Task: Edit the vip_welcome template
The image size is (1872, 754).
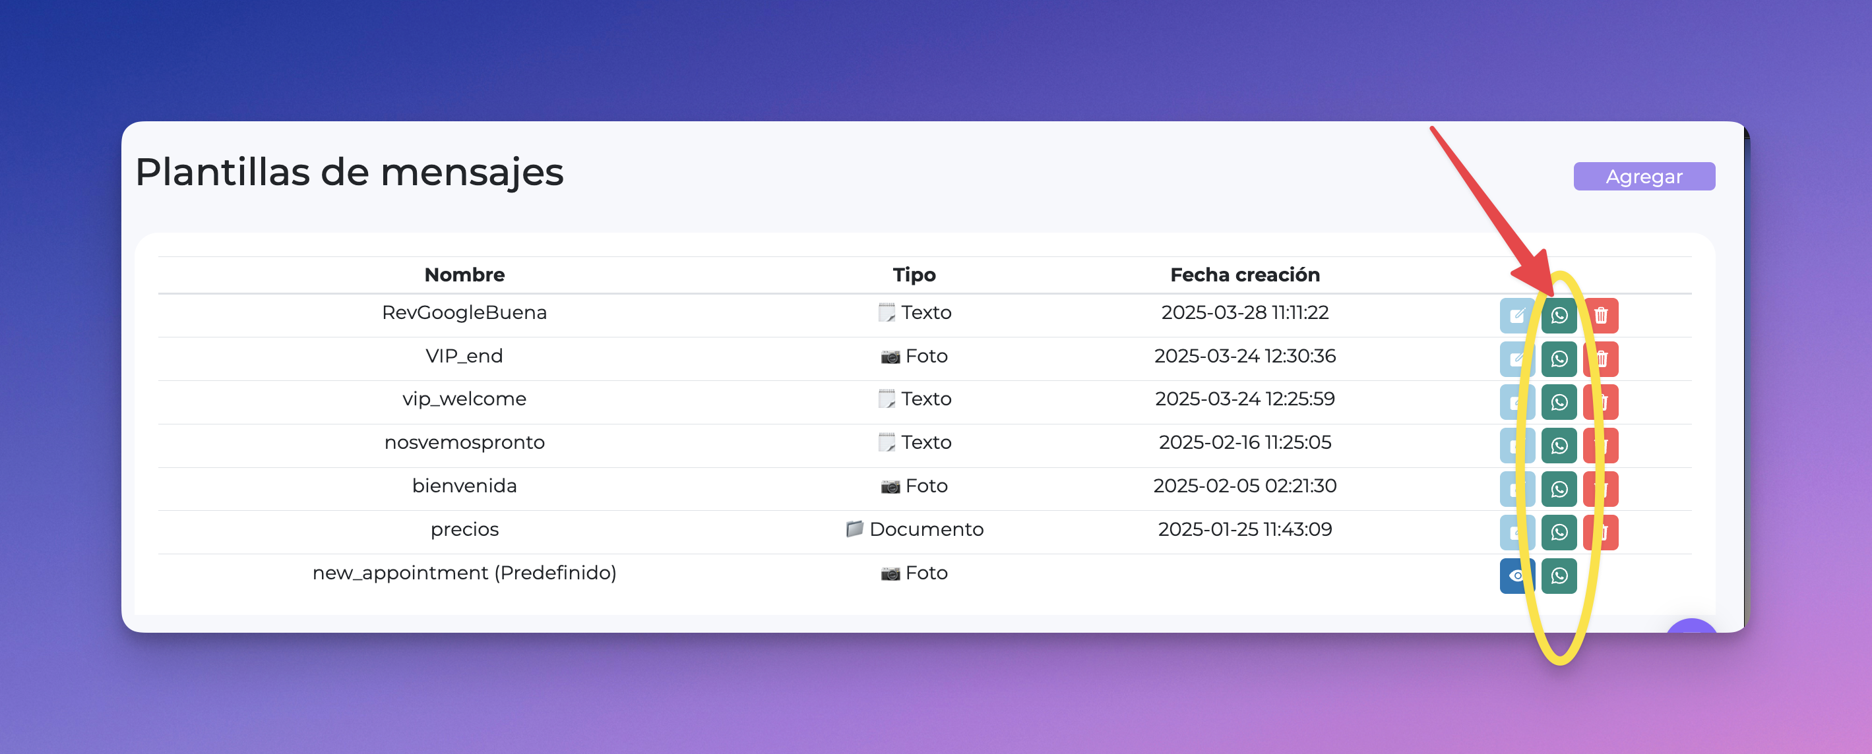Action: [x=1516, y=401]
